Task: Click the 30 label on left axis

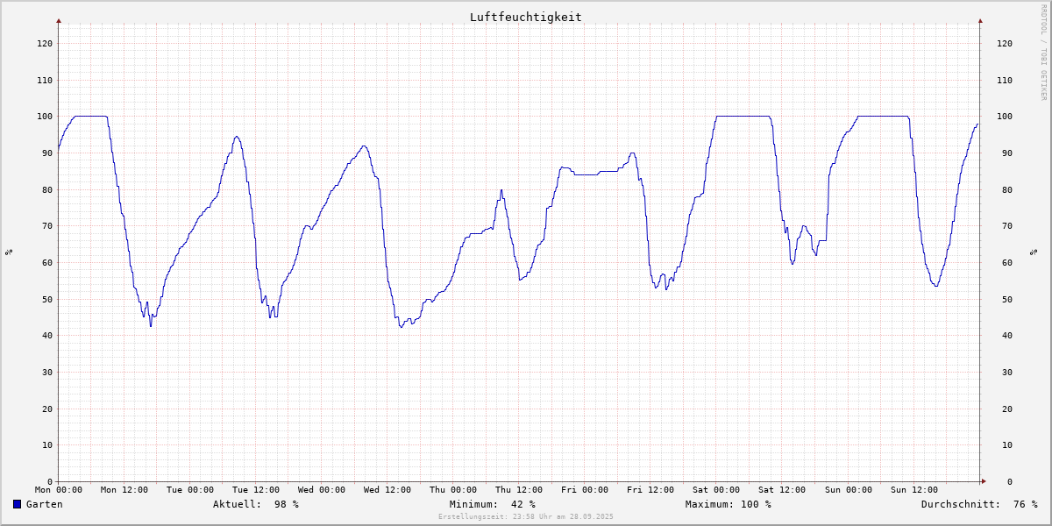Action: (x=47, y=373)
